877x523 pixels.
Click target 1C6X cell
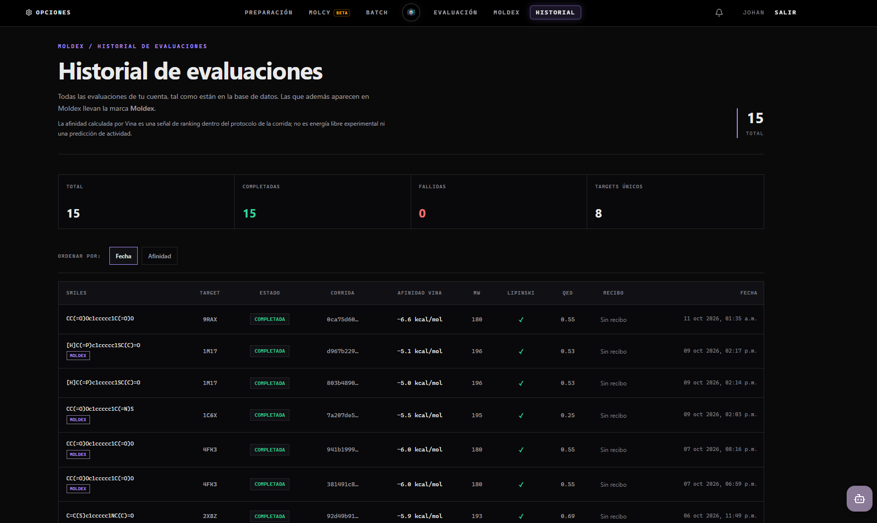[x=210, y=415]
